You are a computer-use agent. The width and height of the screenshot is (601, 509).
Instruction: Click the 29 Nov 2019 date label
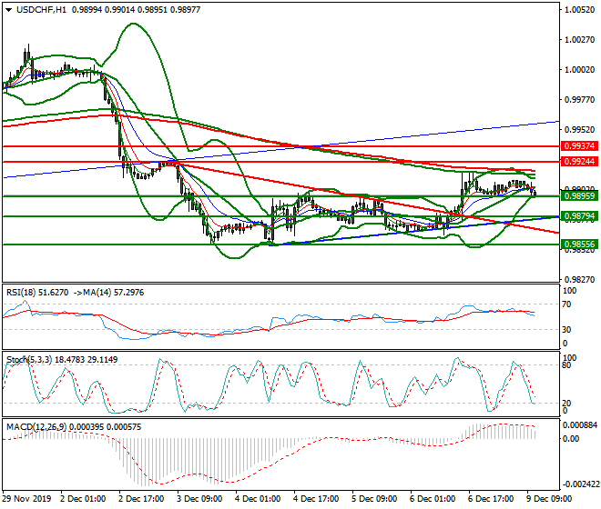coord(26,499)
